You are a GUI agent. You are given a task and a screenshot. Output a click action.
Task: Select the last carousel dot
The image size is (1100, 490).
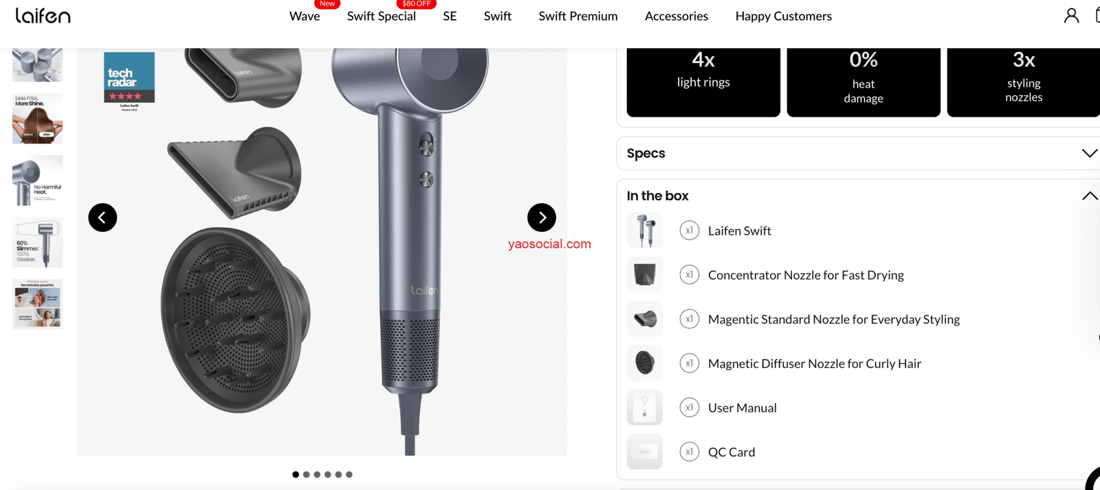pyautogui.click(x=349, y=474)
